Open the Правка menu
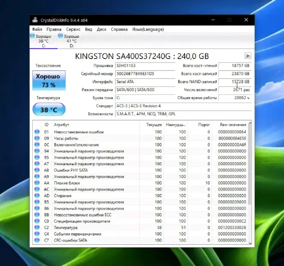This screenshot has width=284, height=266. coord(54,29)
